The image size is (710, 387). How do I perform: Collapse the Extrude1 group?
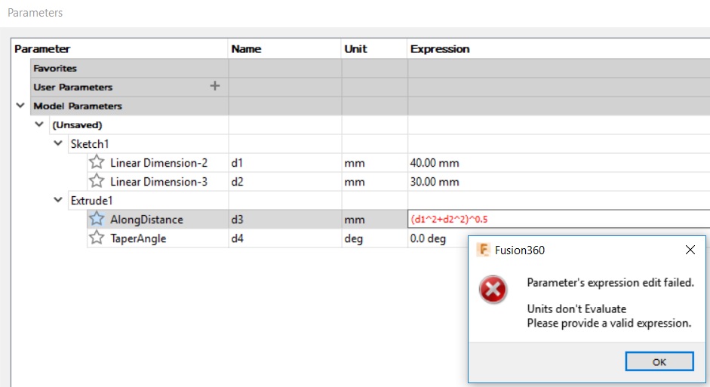[58, 201]
